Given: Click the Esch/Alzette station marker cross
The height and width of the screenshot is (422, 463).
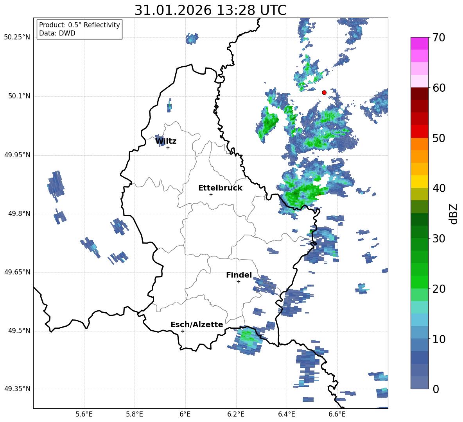Looking at the screenshot, I should [x=183, y=331].
